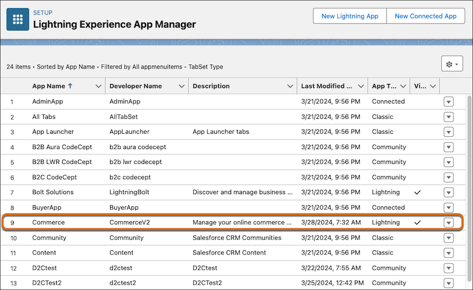This screenshot has width=473, height=290.
Task: Click 'Discover and manage business' description
Action: pyautogui.click(x=242, y=192)
